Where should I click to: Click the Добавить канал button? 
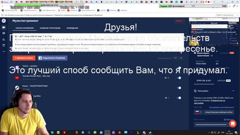[x=24, y=58]
